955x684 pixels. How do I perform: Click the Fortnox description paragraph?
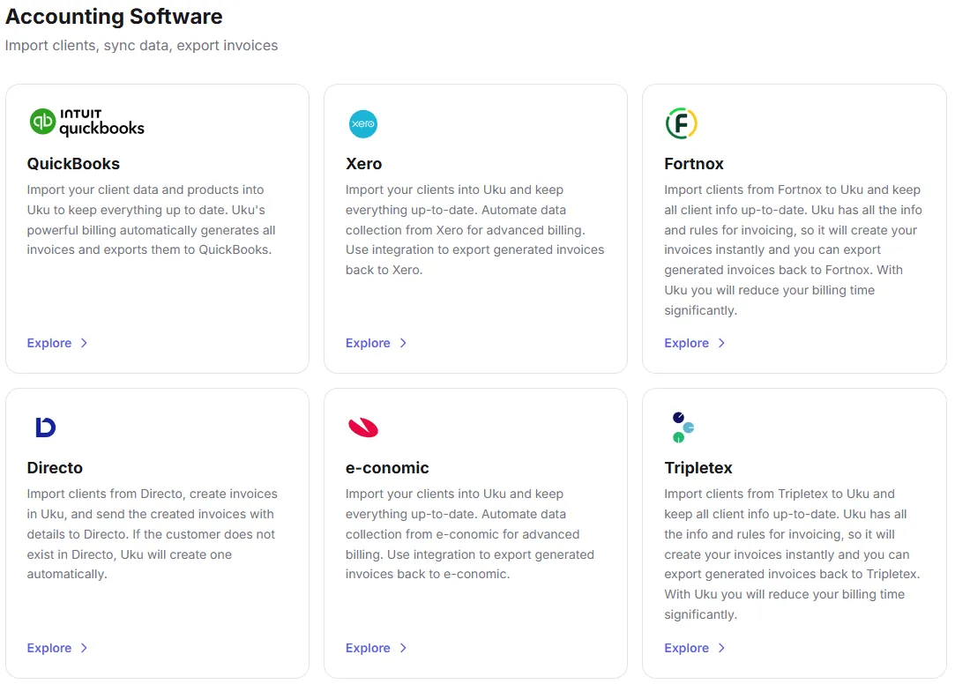coord(793,250)
